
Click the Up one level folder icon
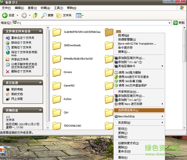pyautogui.click(x=35, y=15)
